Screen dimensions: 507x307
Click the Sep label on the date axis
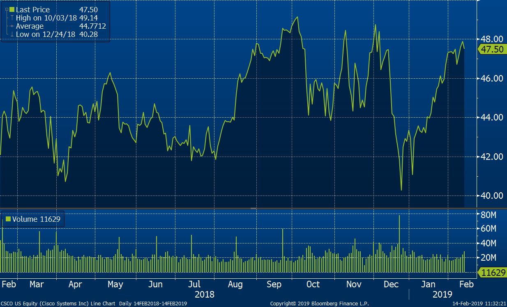click(x=274, y=284)
